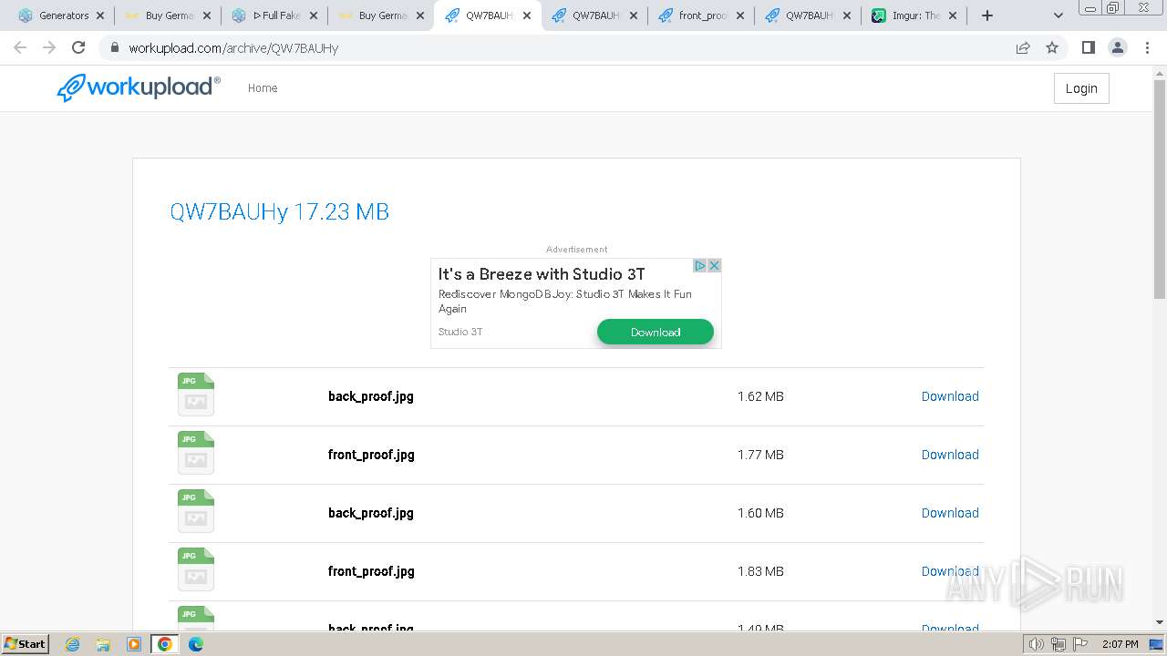
Task: Go forward to next page
Action: (x=49, y=47)
